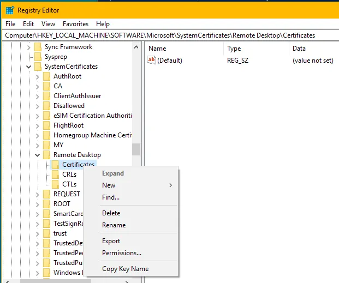Choose Permissions... from the context menu

pos(121,252)
